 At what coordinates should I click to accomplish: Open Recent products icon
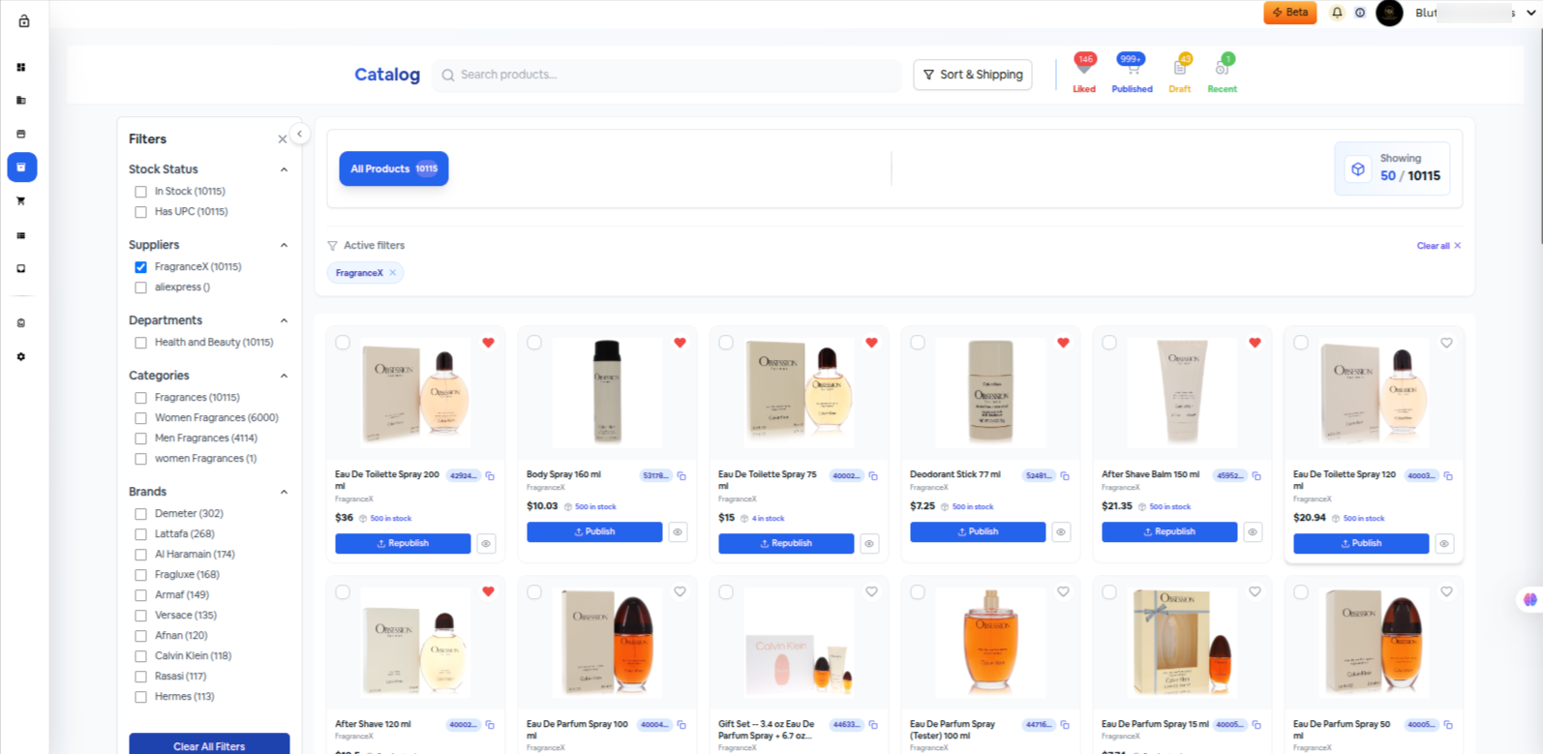tap(1223, 68)
